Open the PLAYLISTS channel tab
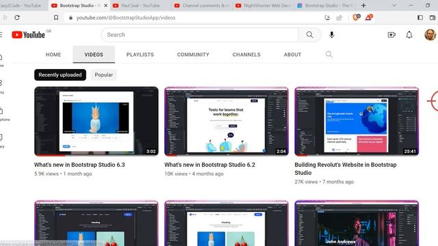Screen dimensions: 438x246 pyautogui.click(x=140, y=55)
